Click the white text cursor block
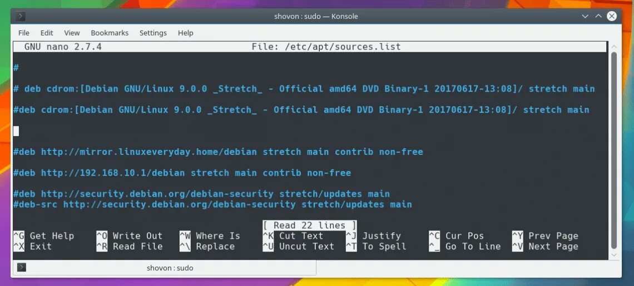The width and height of the screenshot is (634, 286). coord(16,131)
